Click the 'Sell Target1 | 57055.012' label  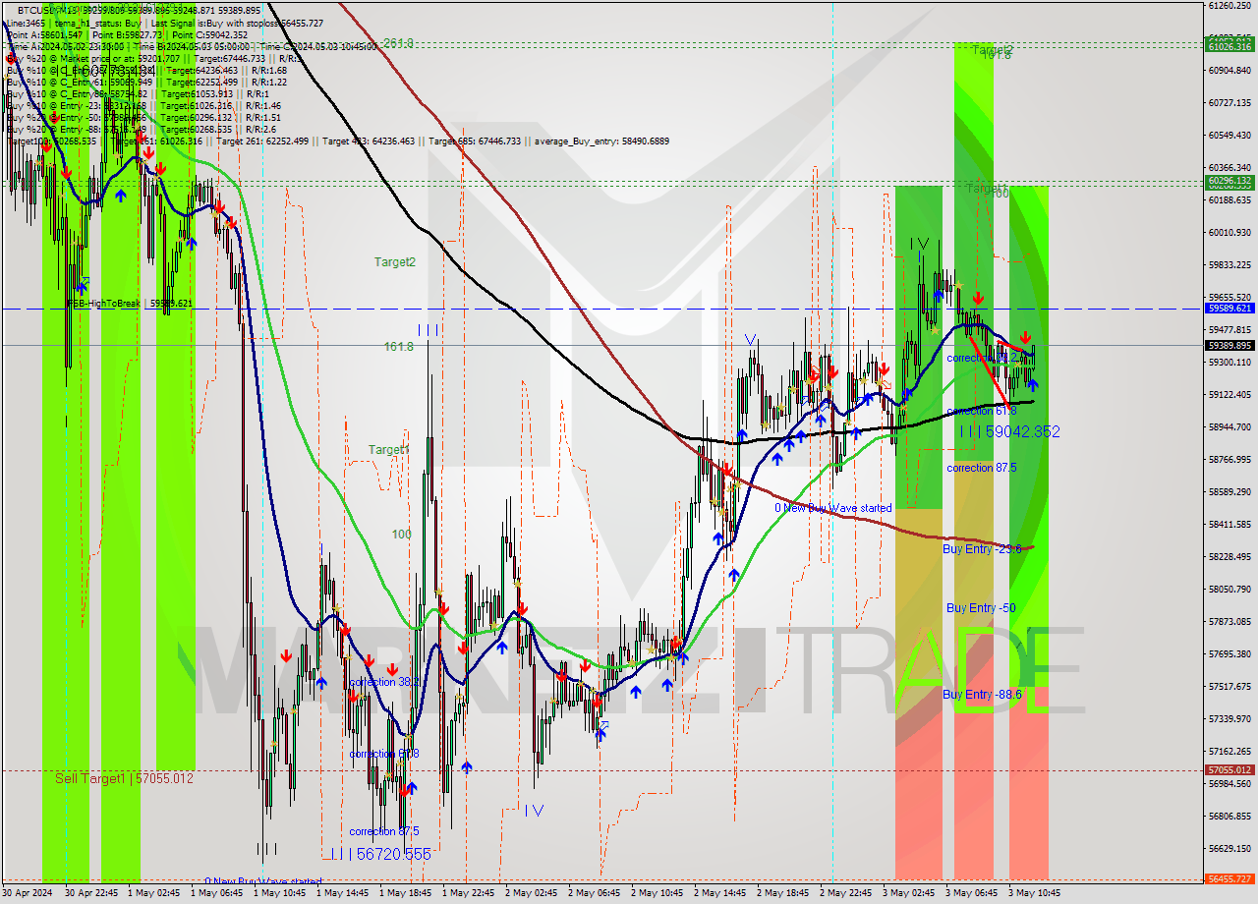pos(124,778)
